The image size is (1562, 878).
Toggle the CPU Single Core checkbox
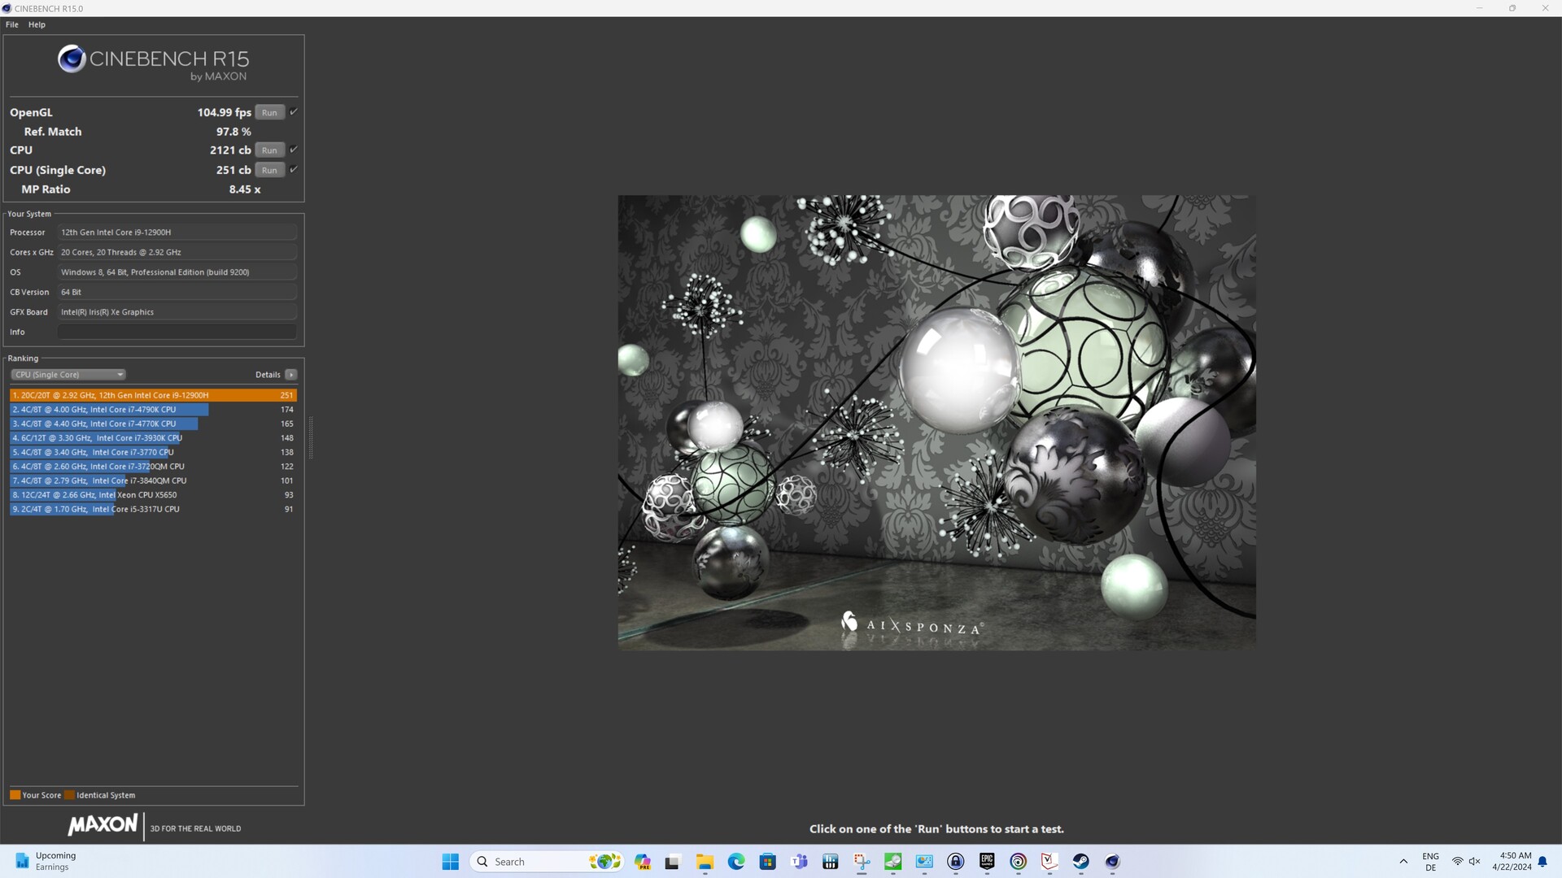pos(294,169)
